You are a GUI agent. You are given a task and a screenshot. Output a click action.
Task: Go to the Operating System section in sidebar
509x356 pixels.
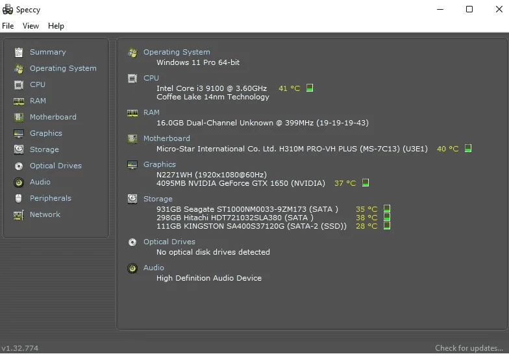(x=63, y=69)
